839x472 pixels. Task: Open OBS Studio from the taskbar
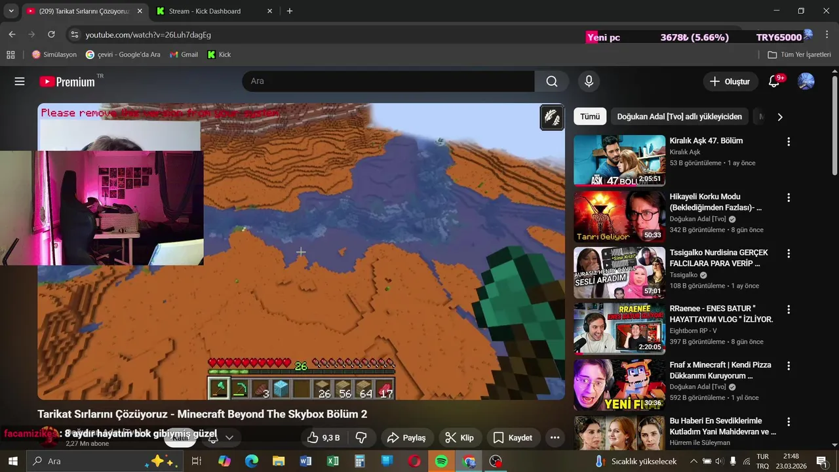point(496,462)
